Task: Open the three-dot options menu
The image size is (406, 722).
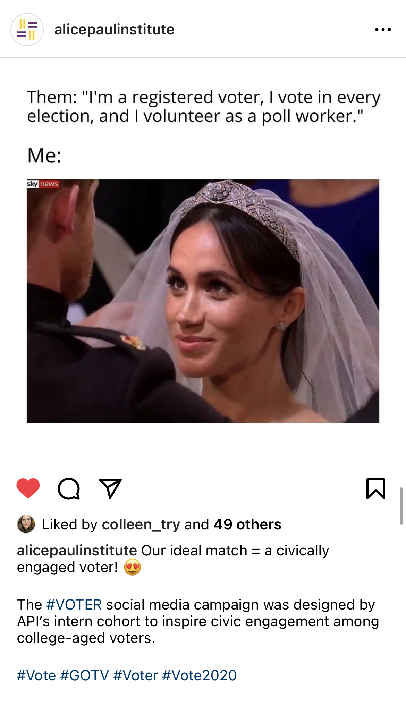Action: [383, 30]
